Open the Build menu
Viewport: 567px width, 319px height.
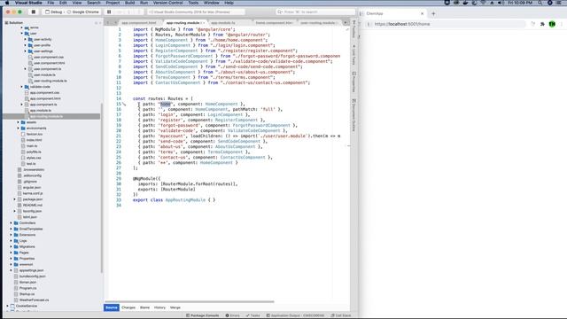coord(130,3)
